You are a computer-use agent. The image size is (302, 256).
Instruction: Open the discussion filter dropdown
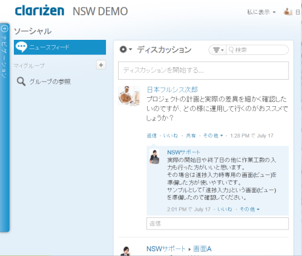(x=218, y=50)
